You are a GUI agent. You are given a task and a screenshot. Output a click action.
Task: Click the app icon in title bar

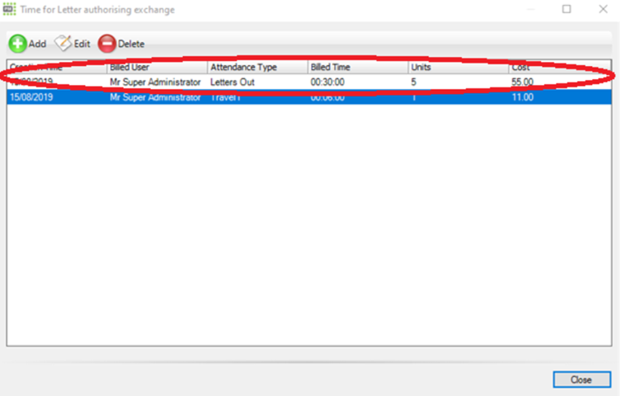[x=10, y=9]
